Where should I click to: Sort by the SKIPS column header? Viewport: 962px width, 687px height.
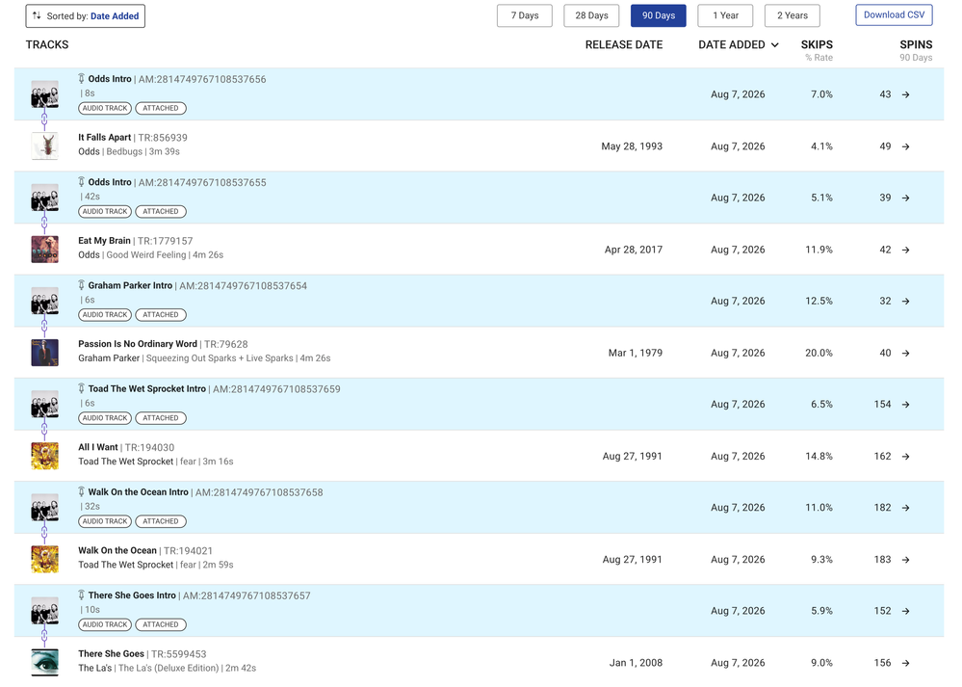point(817,45)
